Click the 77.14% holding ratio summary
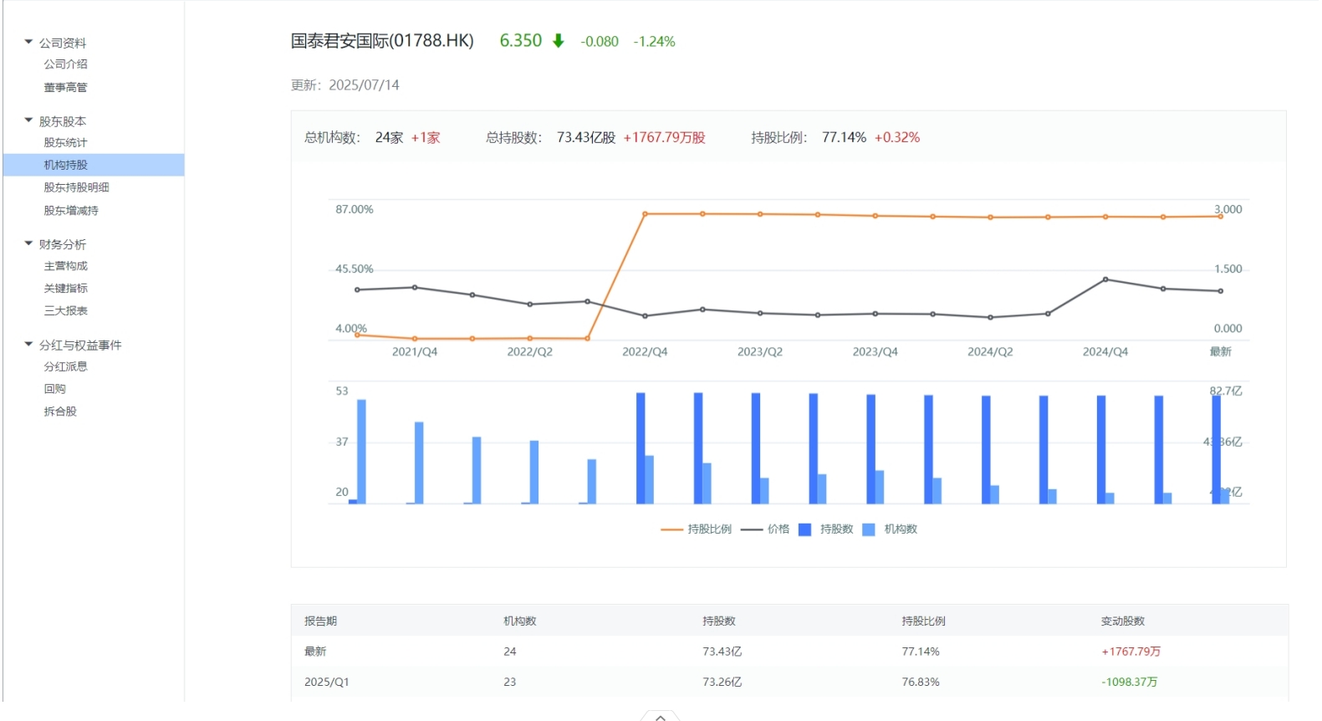This screenshot has height=721, width=1322. click(844, 138)
